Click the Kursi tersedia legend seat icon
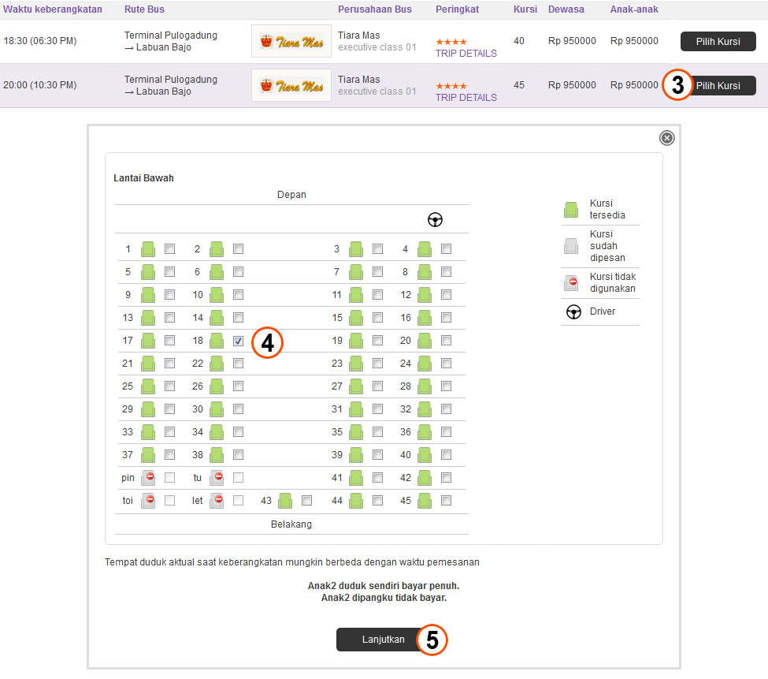The width and height of the screenshot is (768, 679). [x=570, y=210]
